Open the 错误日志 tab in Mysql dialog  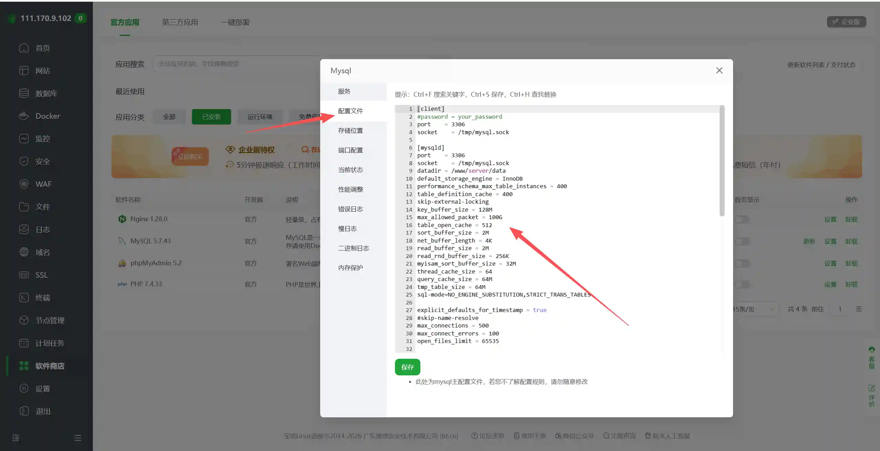(x=350, y=209)
